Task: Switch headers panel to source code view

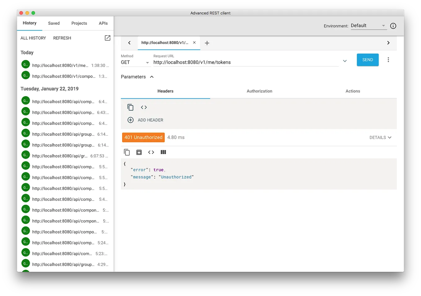Action: coord(144,107)
